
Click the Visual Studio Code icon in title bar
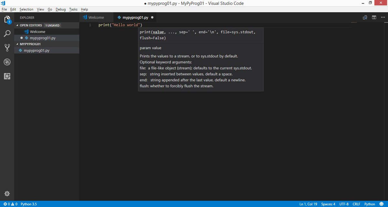point(3,3)
